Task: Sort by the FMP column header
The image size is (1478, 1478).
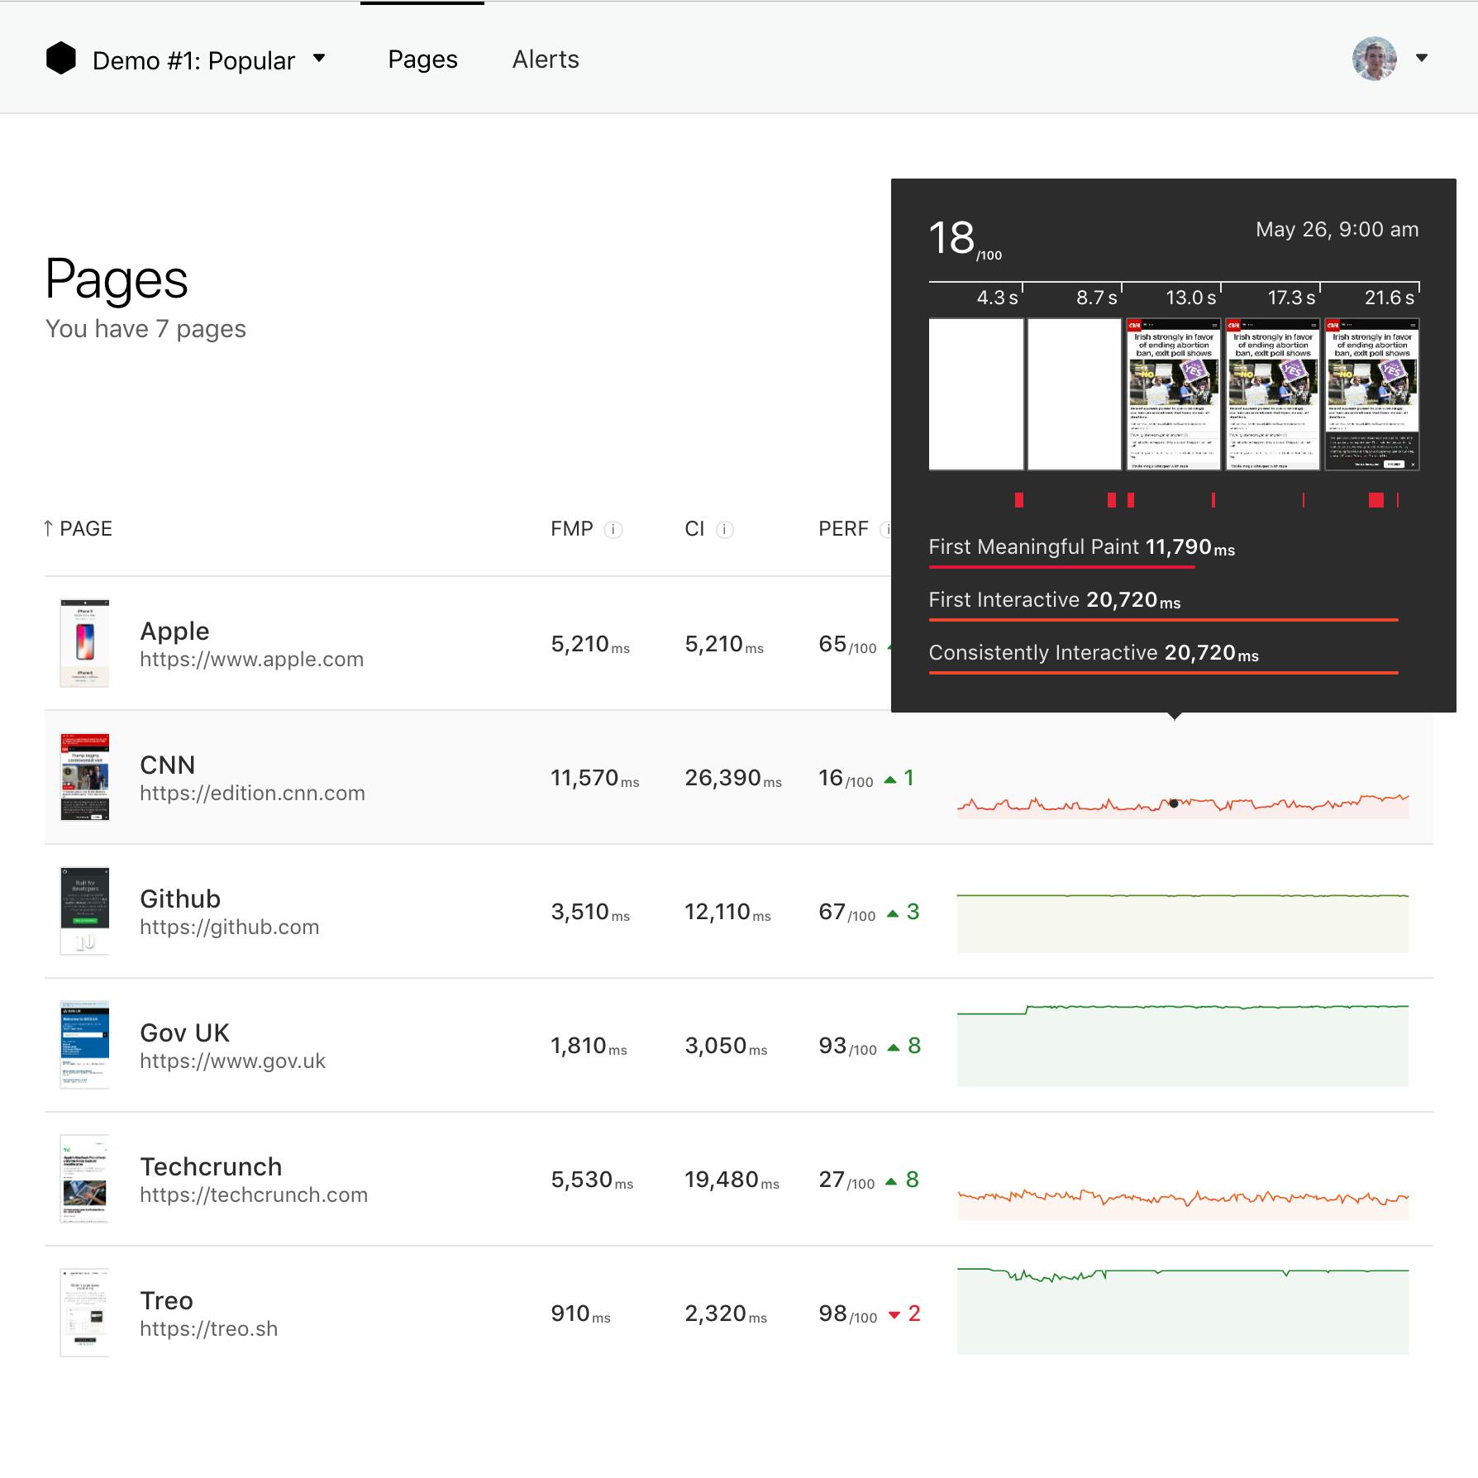Action: tap(571, 529)
